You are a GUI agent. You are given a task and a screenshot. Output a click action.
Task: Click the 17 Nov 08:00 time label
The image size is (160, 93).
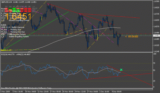pyautogui.click(x=56, y=91)
